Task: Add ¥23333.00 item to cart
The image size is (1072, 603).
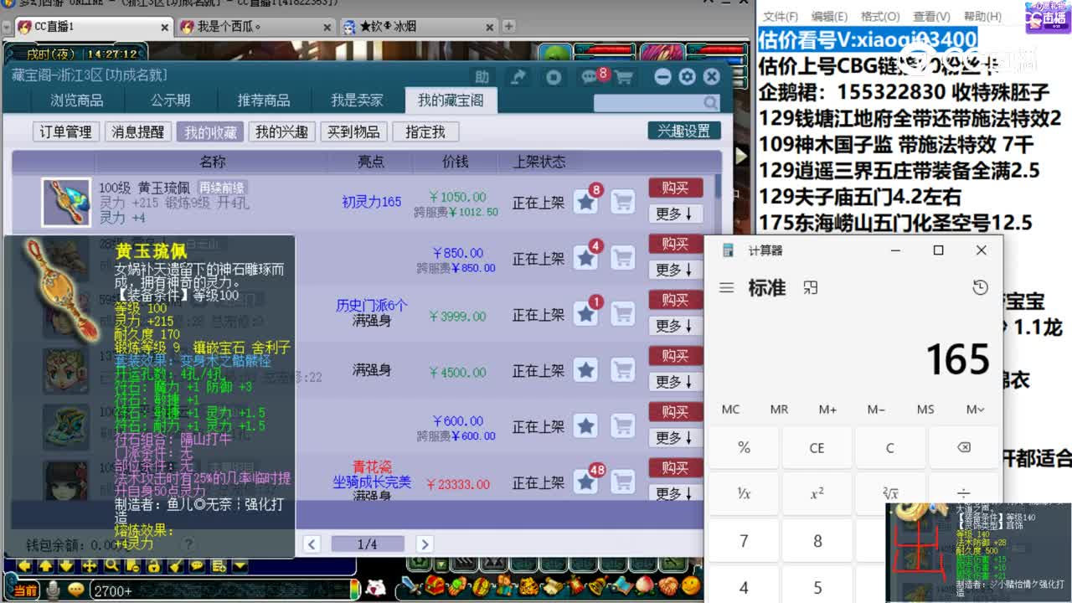Action: 622,482
